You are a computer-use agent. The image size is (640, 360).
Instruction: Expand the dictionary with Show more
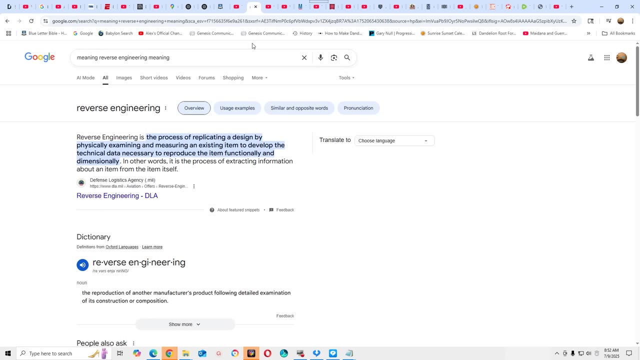184,324
